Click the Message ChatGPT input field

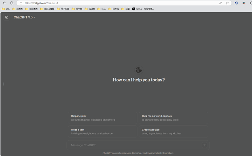pyautogui.click(x=133, y=145)
